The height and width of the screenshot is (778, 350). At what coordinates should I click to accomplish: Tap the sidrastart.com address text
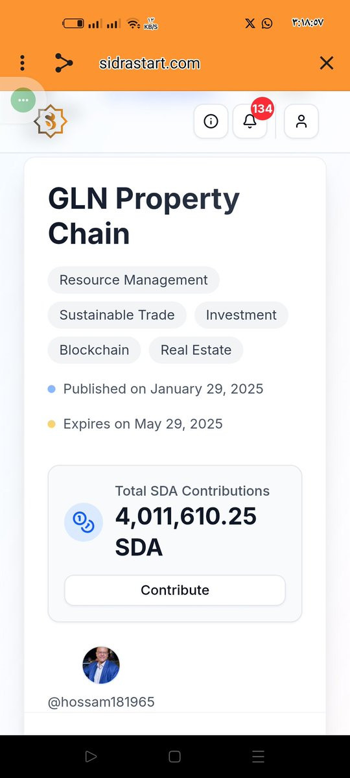pos(150,64)
